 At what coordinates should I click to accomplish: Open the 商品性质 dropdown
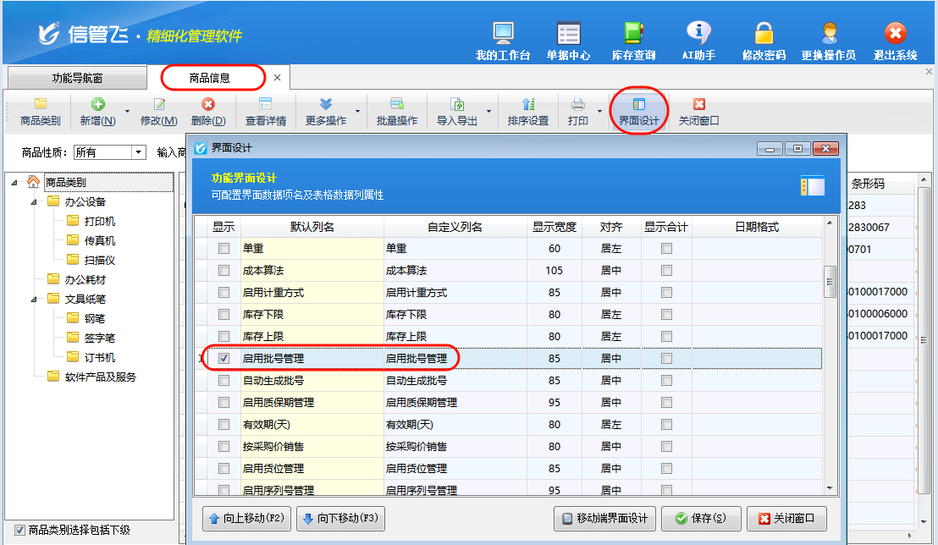(x=139, y=152)
